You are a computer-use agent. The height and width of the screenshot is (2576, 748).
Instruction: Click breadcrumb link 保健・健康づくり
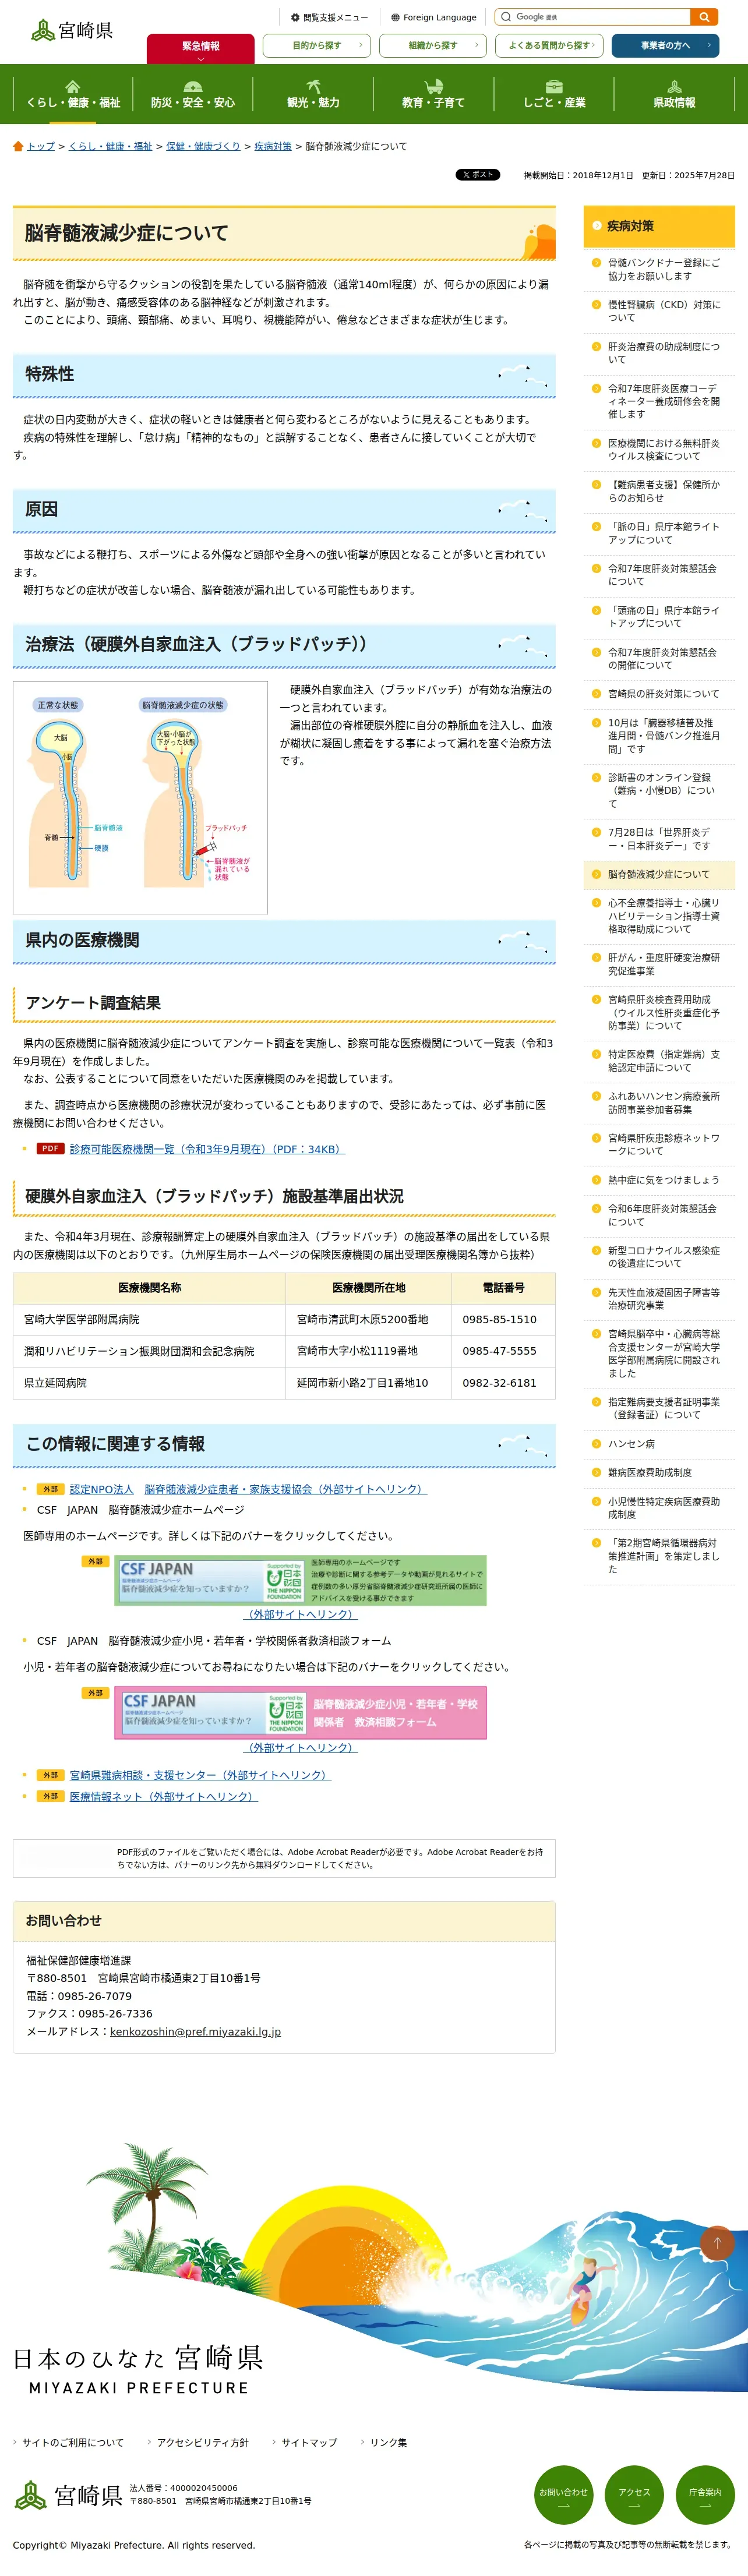pyautogui.click(x=203, y=146)
